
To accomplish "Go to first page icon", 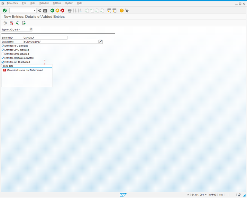I will [87, 11].
